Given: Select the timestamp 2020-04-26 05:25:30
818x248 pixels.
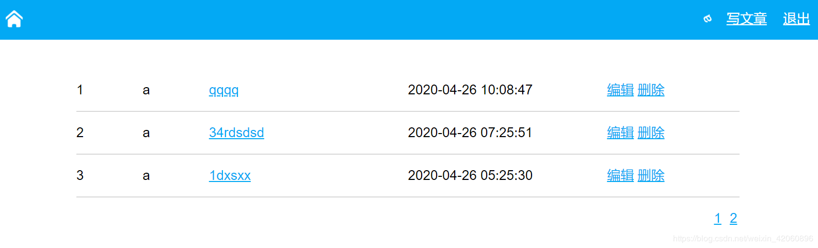Looking at the screenshot, I should (470, 175).
